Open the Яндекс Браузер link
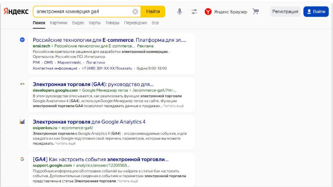 point(231,12)
